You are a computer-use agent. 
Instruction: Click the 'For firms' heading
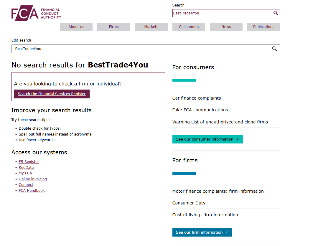point(185,160)
